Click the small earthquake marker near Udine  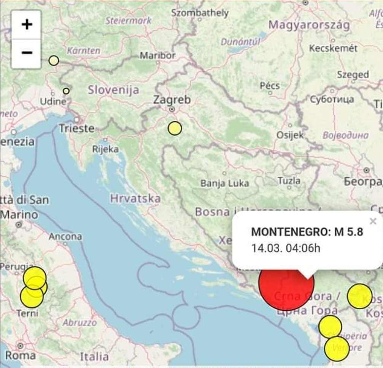click(66, 91)
